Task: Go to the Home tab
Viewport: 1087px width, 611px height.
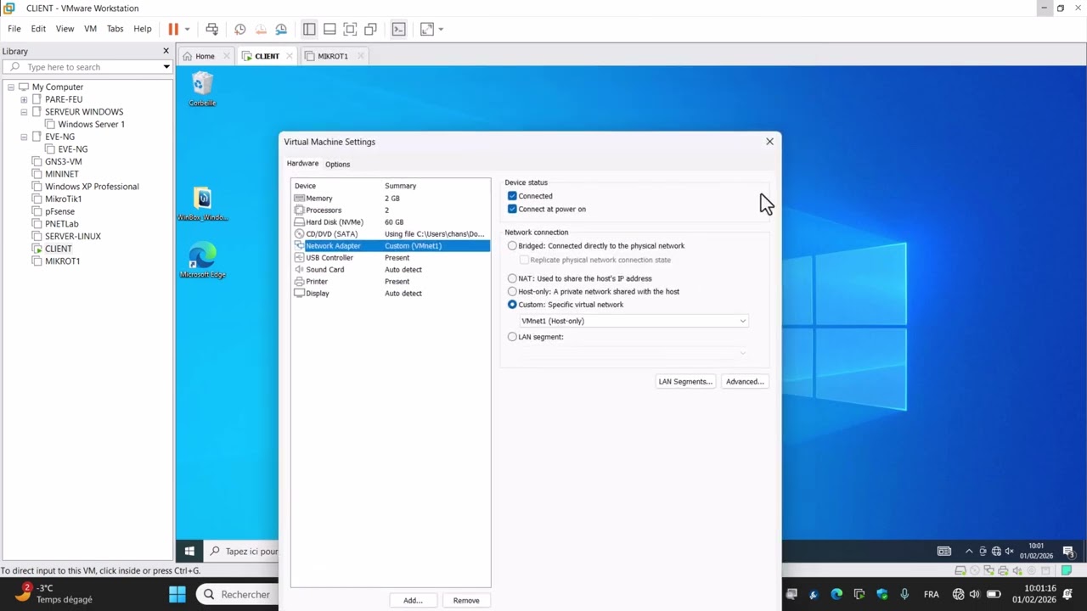Action: 205,56
